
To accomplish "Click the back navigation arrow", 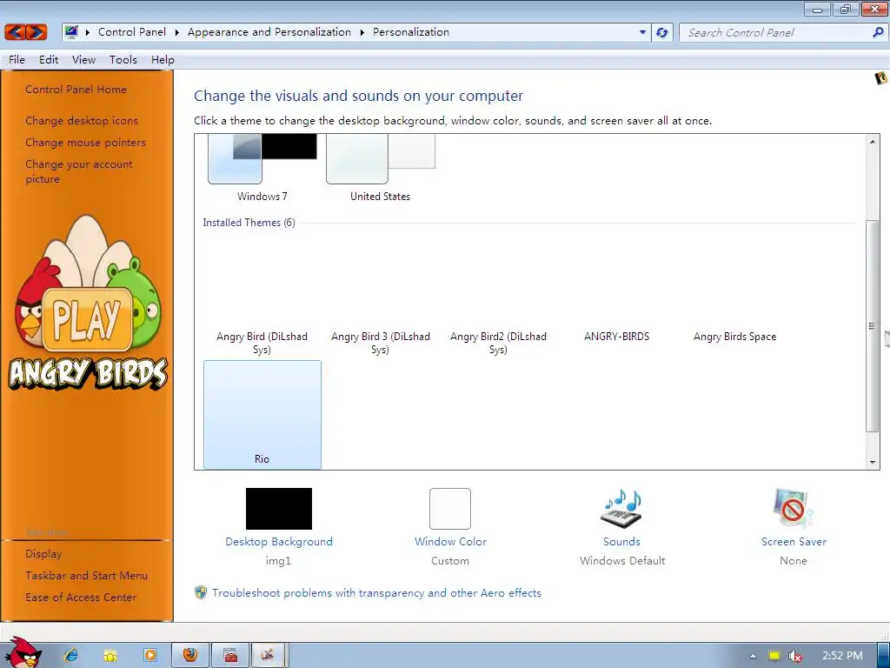I will point(16,32).
